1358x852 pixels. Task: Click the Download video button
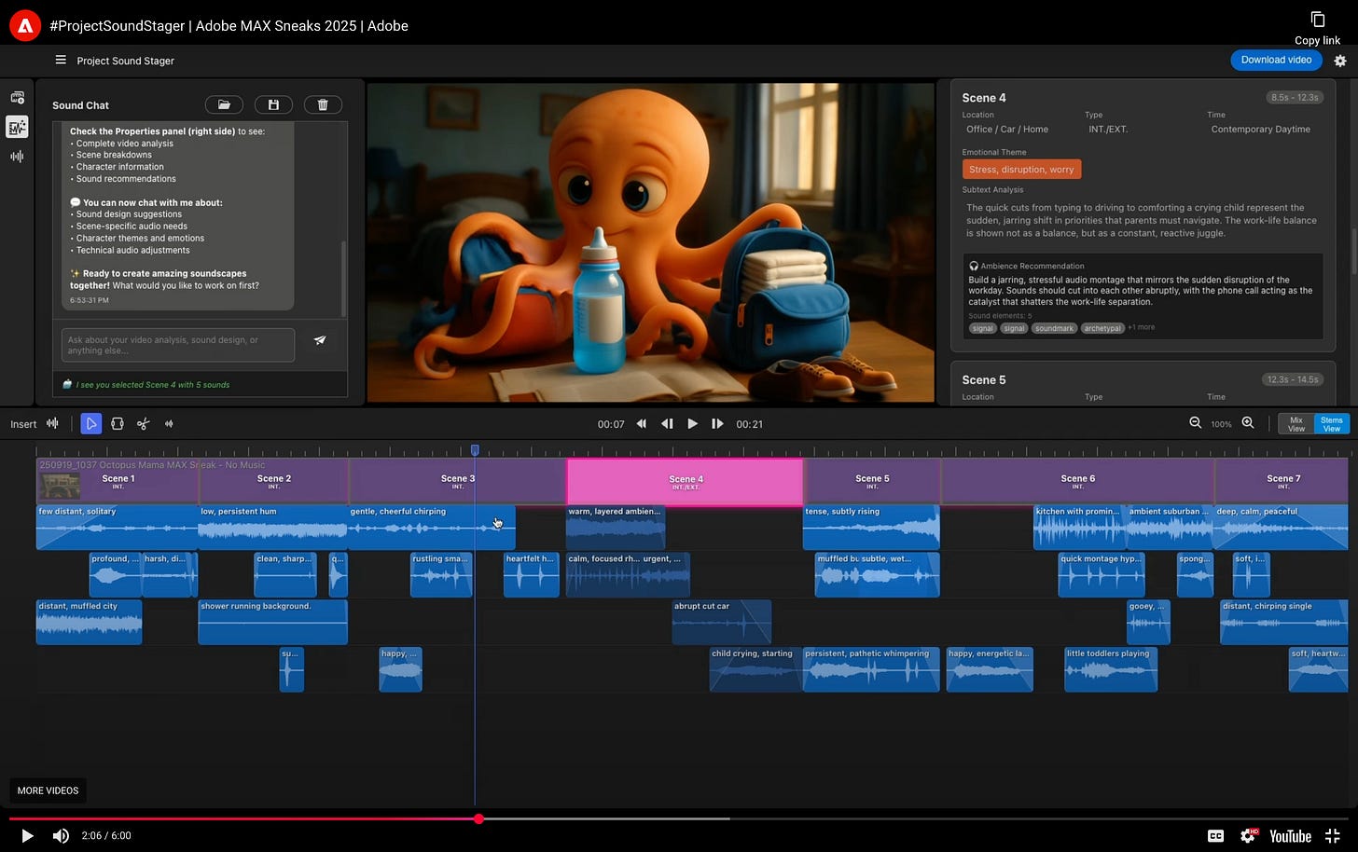pos(1276,60)
